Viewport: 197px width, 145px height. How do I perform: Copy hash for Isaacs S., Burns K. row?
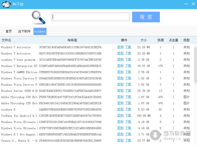click(120, 140)
